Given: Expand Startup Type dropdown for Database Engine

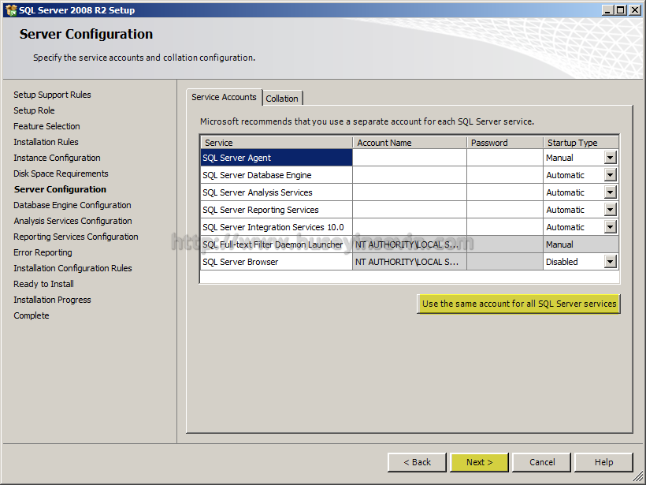Looking at the screenshot, I should [x=611, y=175].
